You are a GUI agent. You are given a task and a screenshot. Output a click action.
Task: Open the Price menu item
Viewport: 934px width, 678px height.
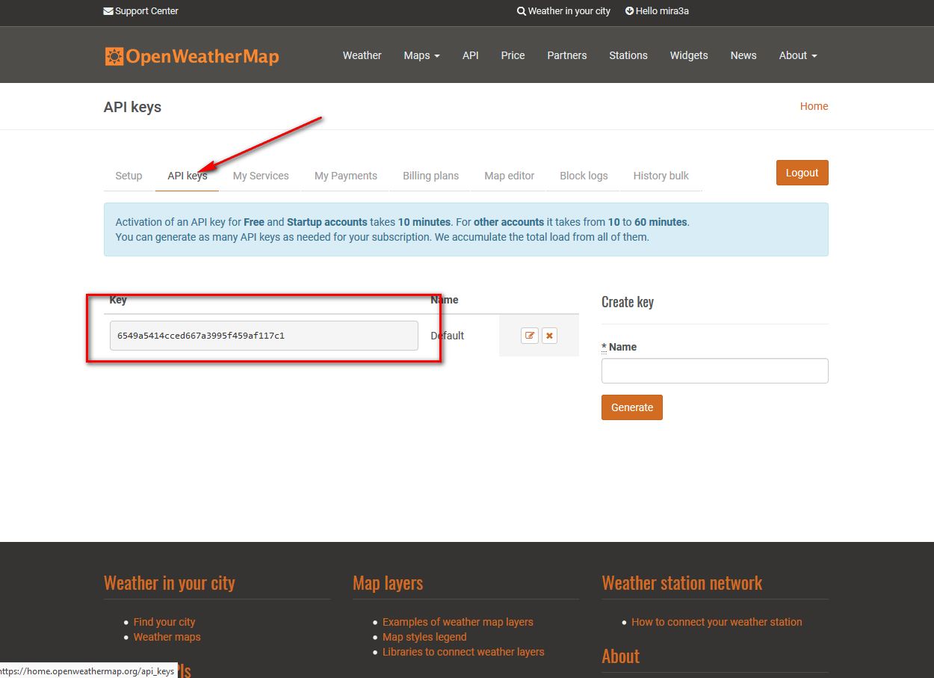513,55
